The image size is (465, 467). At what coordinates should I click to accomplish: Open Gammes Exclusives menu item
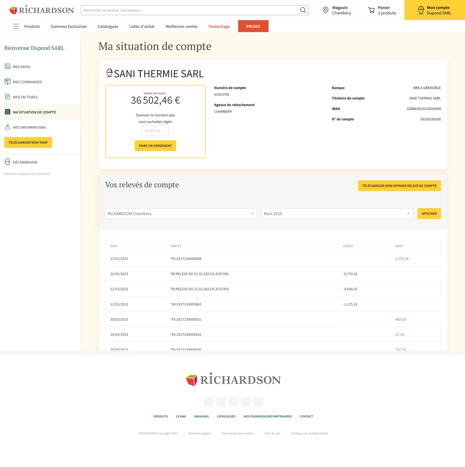click(69, 26)
